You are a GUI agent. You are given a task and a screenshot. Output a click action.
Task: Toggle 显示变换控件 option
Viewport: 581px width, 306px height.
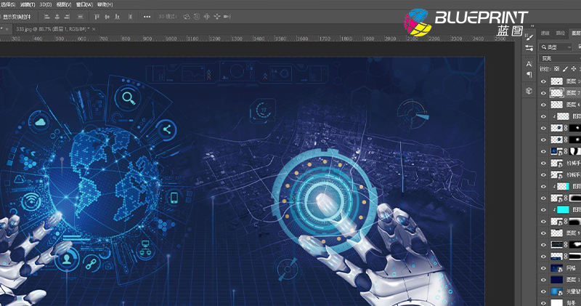click(x=16, y=17)
